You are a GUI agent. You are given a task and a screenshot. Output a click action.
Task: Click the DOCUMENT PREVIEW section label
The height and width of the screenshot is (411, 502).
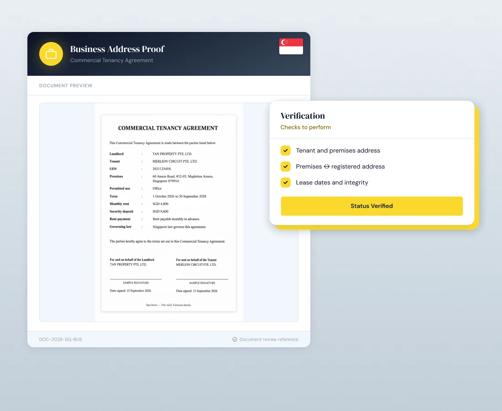(66, 85)
